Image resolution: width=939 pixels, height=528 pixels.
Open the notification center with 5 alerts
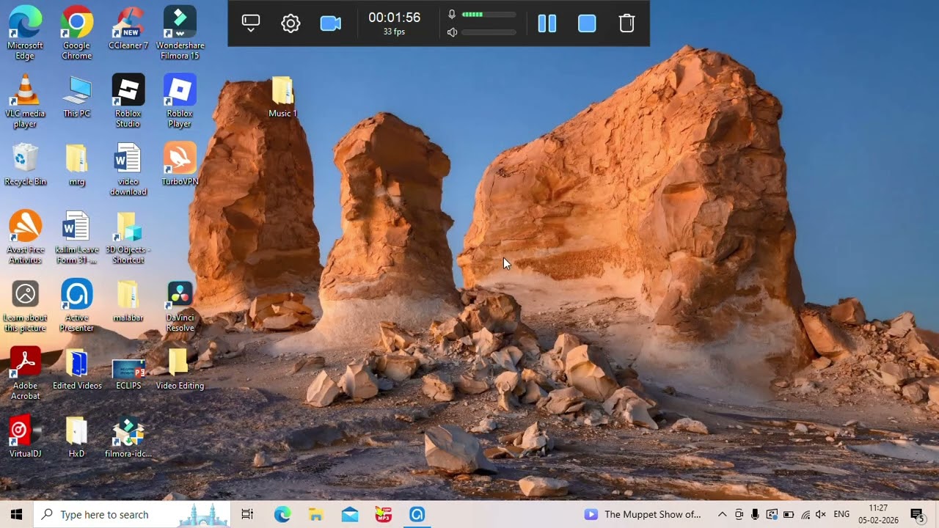917,514
